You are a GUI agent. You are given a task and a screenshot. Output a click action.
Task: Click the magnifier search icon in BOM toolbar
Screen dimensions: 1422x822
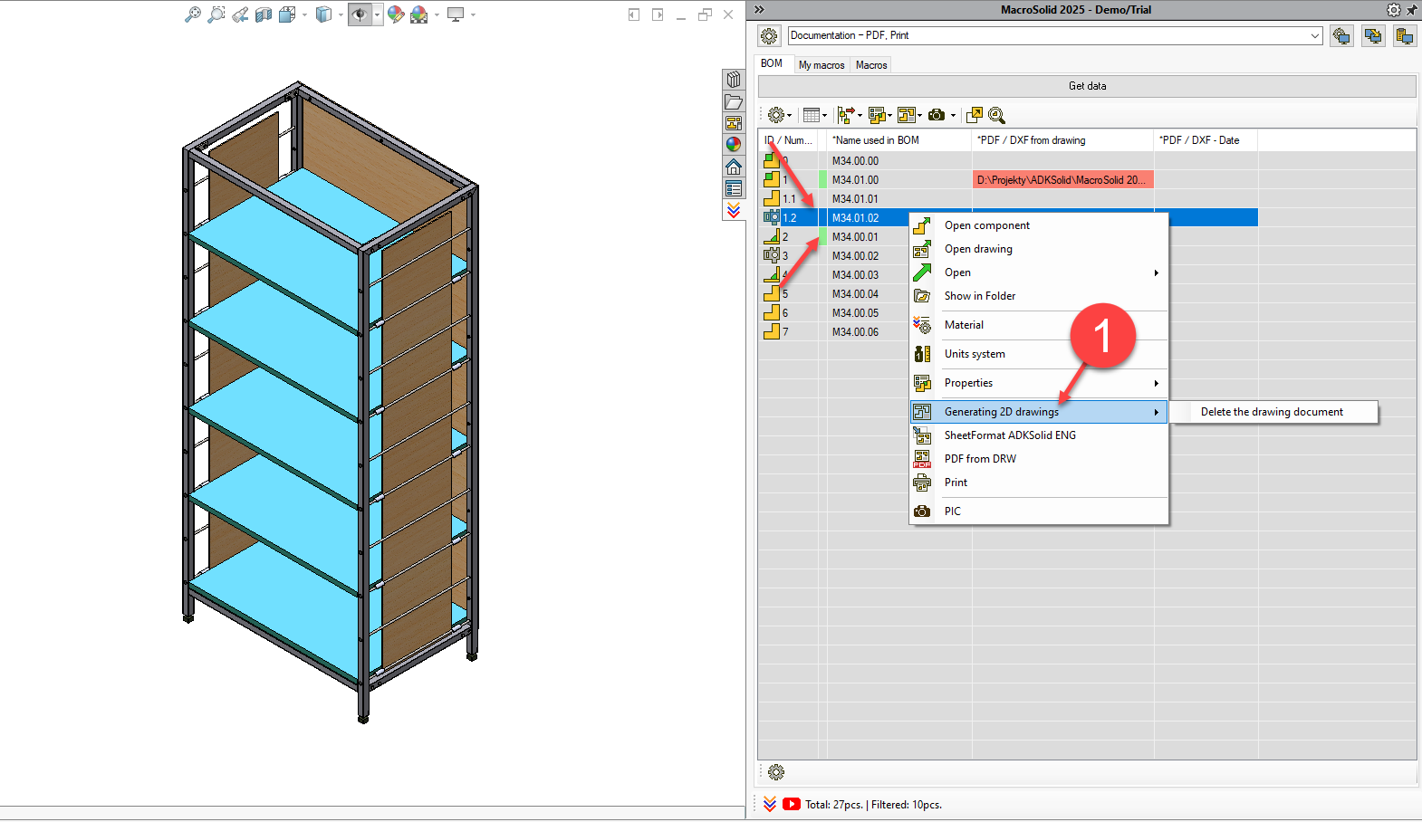(997, 115)
